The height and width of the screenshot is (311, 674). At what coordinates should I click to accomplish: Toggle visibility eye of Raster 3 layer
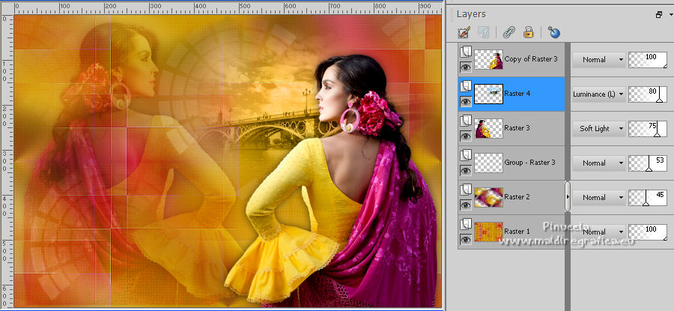(x=466, y=136)
